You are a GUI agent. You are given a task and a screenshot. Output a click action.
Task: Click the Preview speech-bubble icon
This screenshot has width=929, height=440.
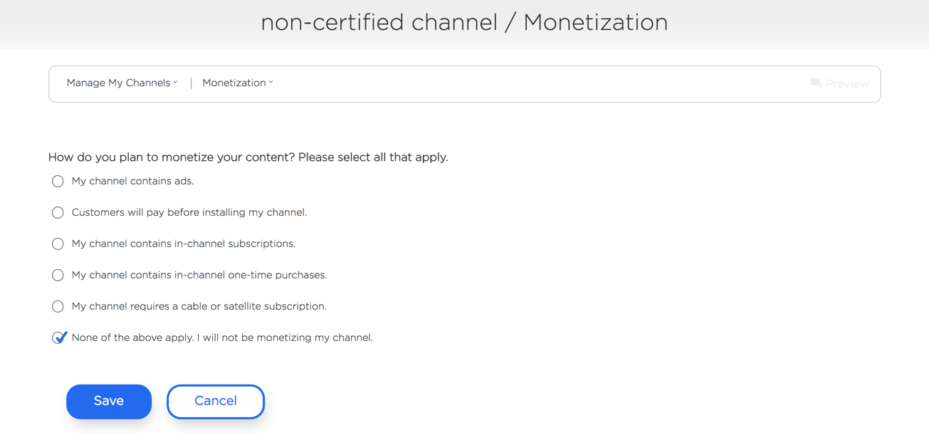click(816, 83)
